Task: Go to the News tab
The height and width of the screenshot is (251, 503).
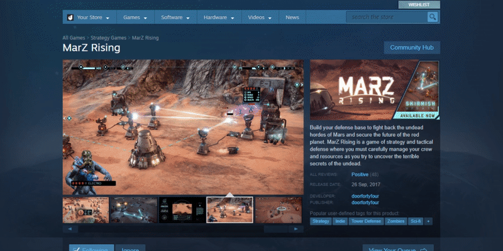Action: tap(292, 18)
